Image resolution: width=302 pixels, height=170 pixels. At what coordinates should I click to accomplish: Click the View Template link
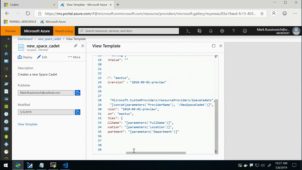(x=27, y=124)
